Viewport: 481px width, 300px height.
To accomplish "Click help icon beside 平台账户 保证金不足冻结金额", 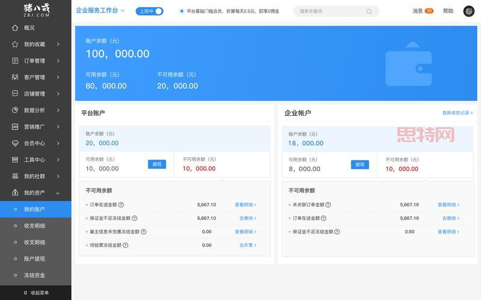I will pos(134,218).
